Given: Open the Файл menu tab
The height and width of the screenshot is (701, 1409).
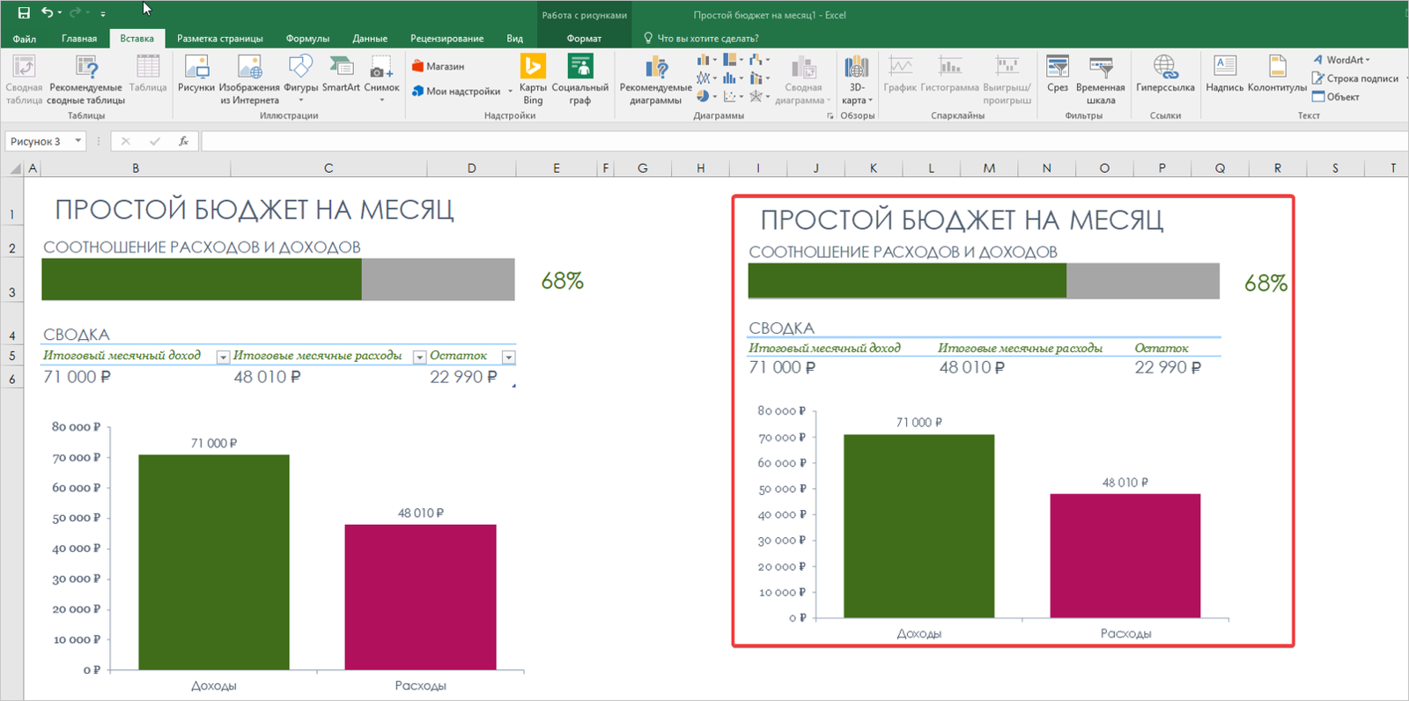Looking at the screenshot, I should pos(25,39).
